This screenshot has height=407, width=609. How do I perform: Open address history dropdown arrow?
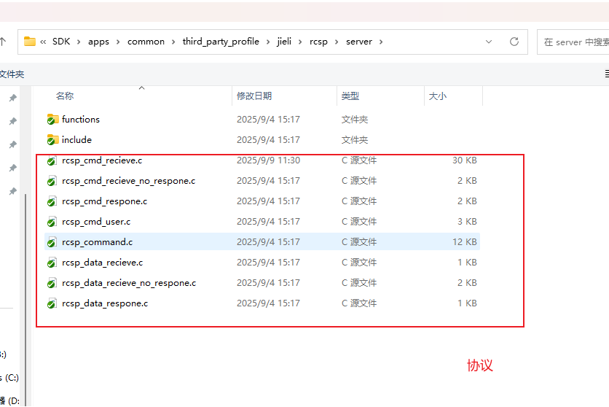click(x=489, y=42)
